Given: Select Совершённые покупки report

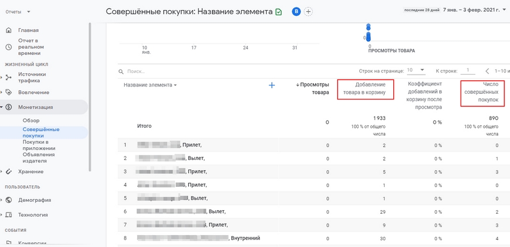Looking at the screenshot, I should [x=41, y=132].
